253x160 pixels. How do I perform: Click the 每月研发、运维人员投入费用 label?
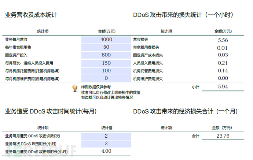tap(29, 63)
